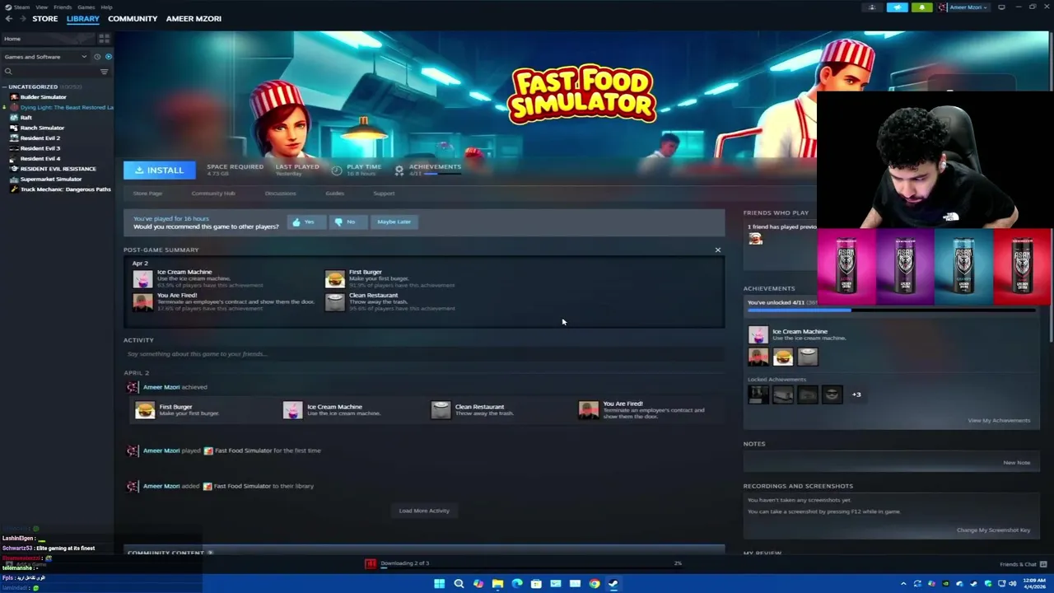Select Builder Simulator in the library
Image resolution: width=1054 pixels, height=593 pixels.
[x=43, y=97]
